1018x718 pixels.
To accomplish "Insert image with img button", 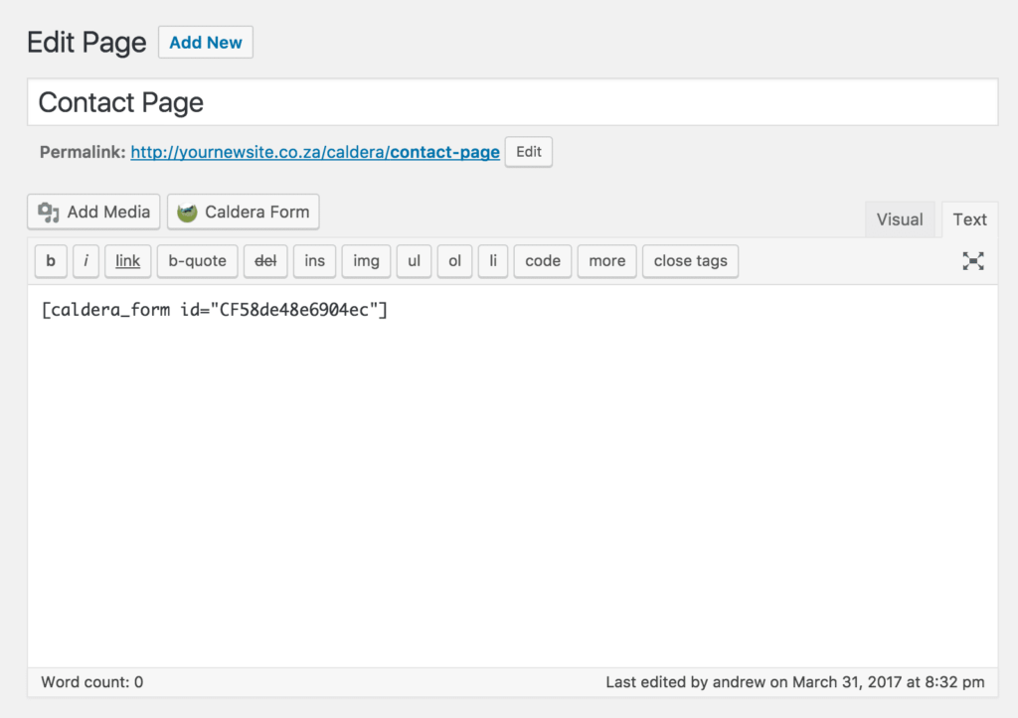I will pos(366,261).
